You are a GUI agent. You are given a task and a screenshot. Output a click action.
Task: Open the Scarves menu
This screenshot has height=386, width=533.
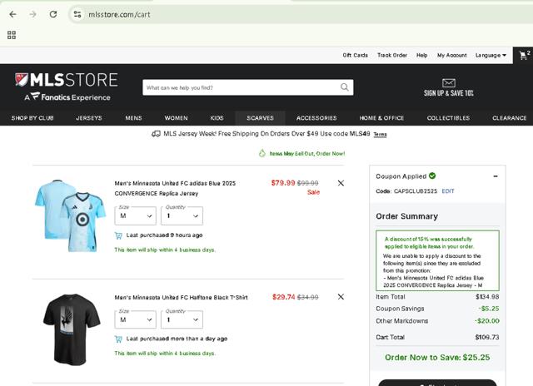coord(260,118)
